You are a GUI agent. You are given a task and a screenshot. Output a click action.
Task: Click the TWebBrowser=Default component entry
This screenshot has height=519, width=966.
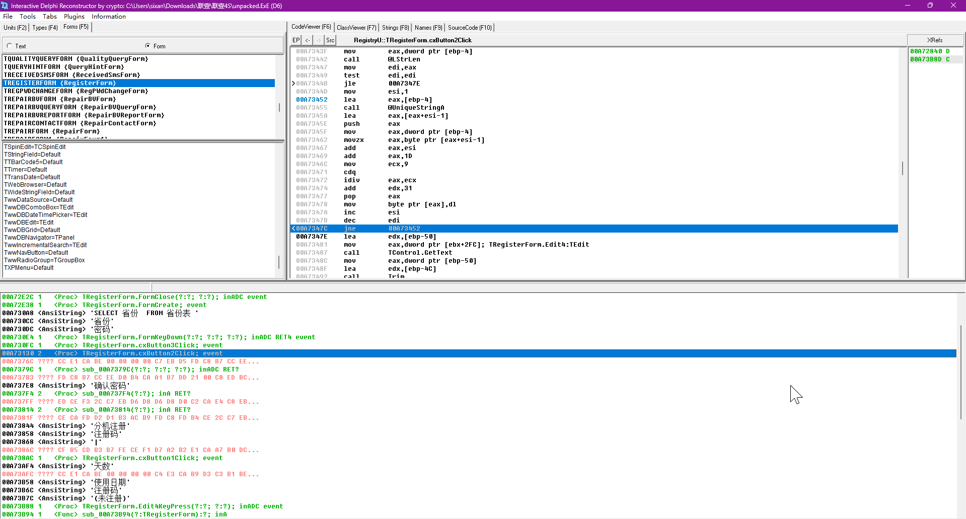35,185
